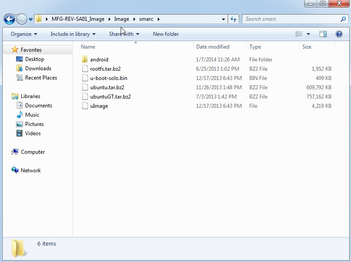Open the Share with menu
This screenshot has height=262, width=351.
tap(124, 34)
